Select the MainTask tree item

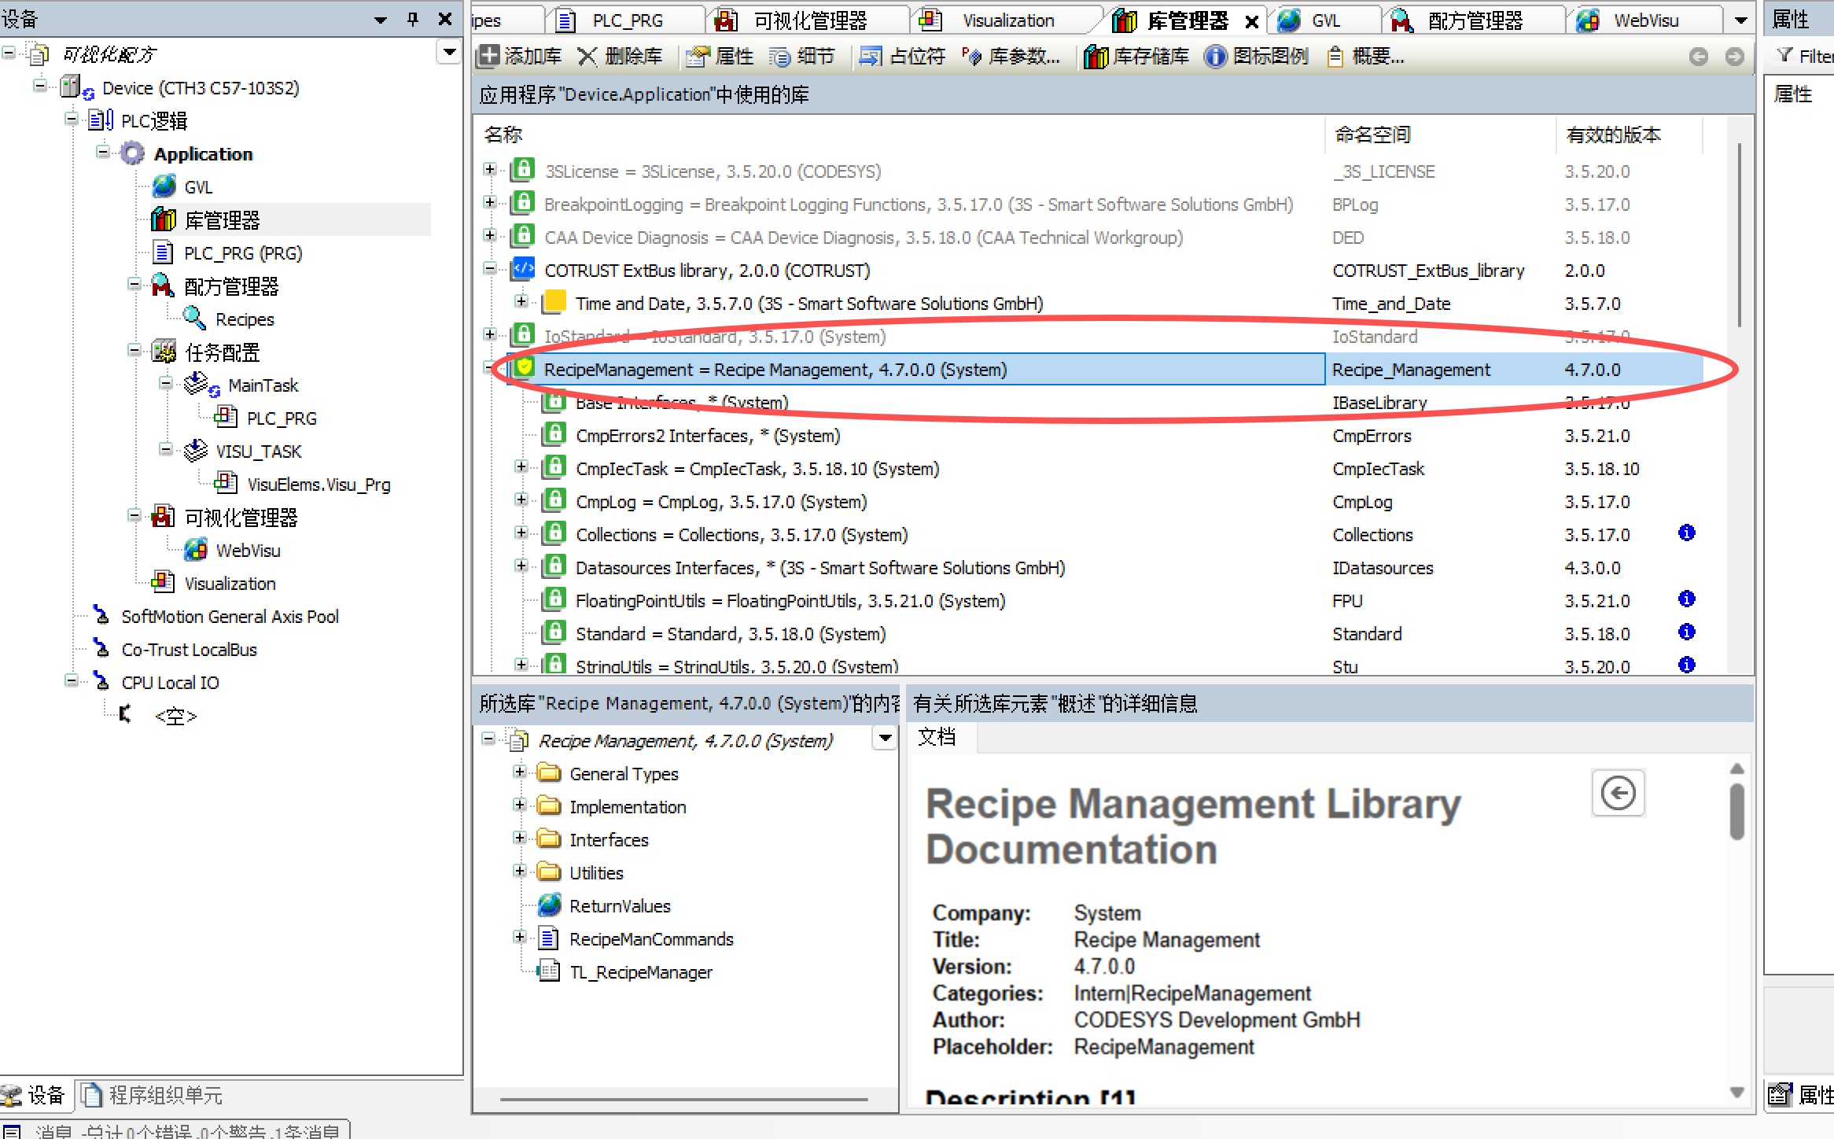pos(263,385)
